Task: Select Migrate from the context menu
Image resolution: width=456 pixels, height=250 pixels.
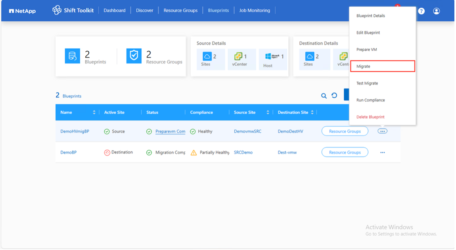Action: coord(382,66)
